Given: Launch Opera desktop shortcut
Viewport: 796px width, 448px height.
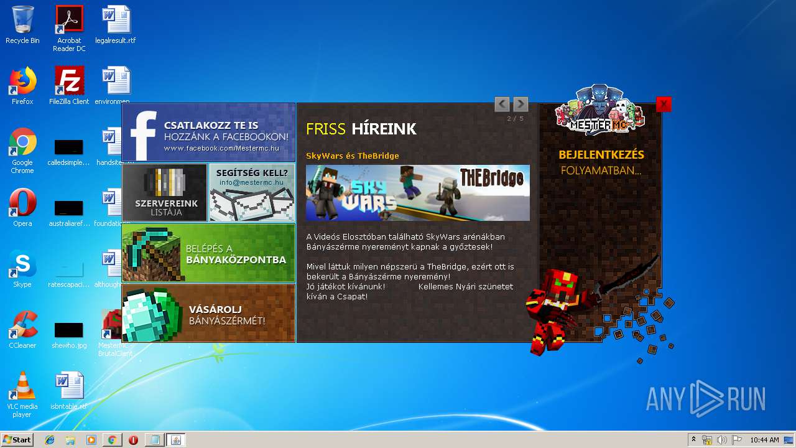Looking at the screenshot, I should click(22, 208).
